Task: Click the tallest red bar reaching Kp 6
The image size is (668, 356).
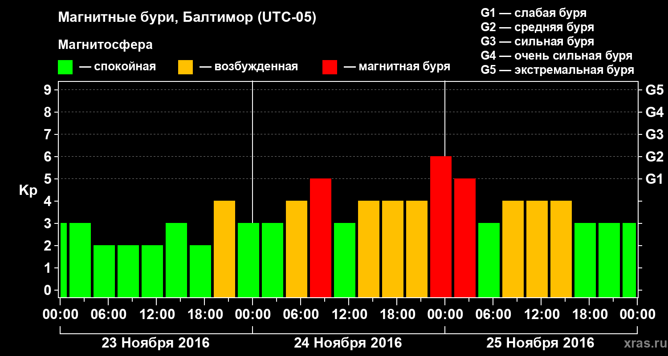Action: click(x=441, y=227)
